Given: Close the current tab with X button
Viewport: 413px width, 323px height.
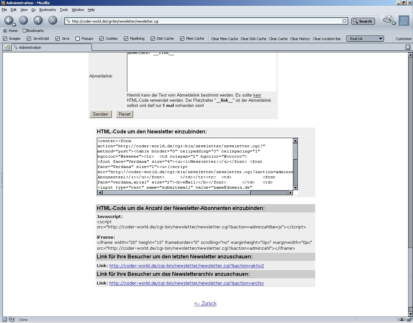Looking at the screenshot, I should pos(408,47).
